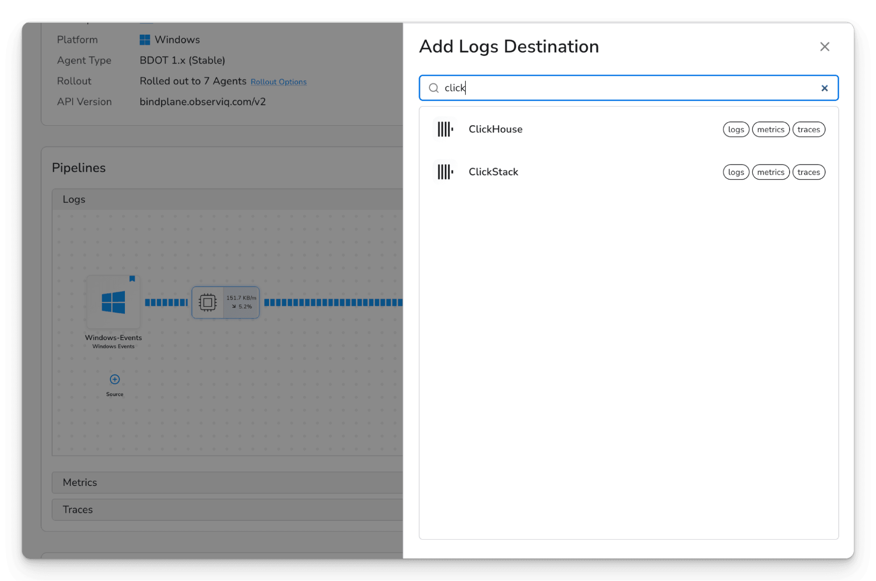Select the ClickStack destination
The width and height of the screenshot is (876, 581).
(x=493, y=172)
